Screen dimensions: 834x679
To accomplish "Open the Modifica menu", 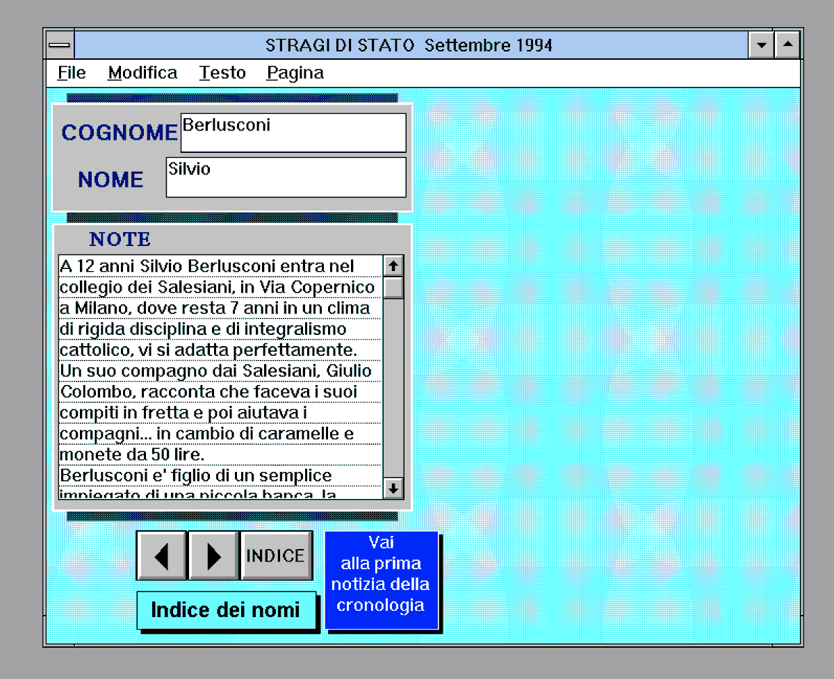I will click(142, 72).
